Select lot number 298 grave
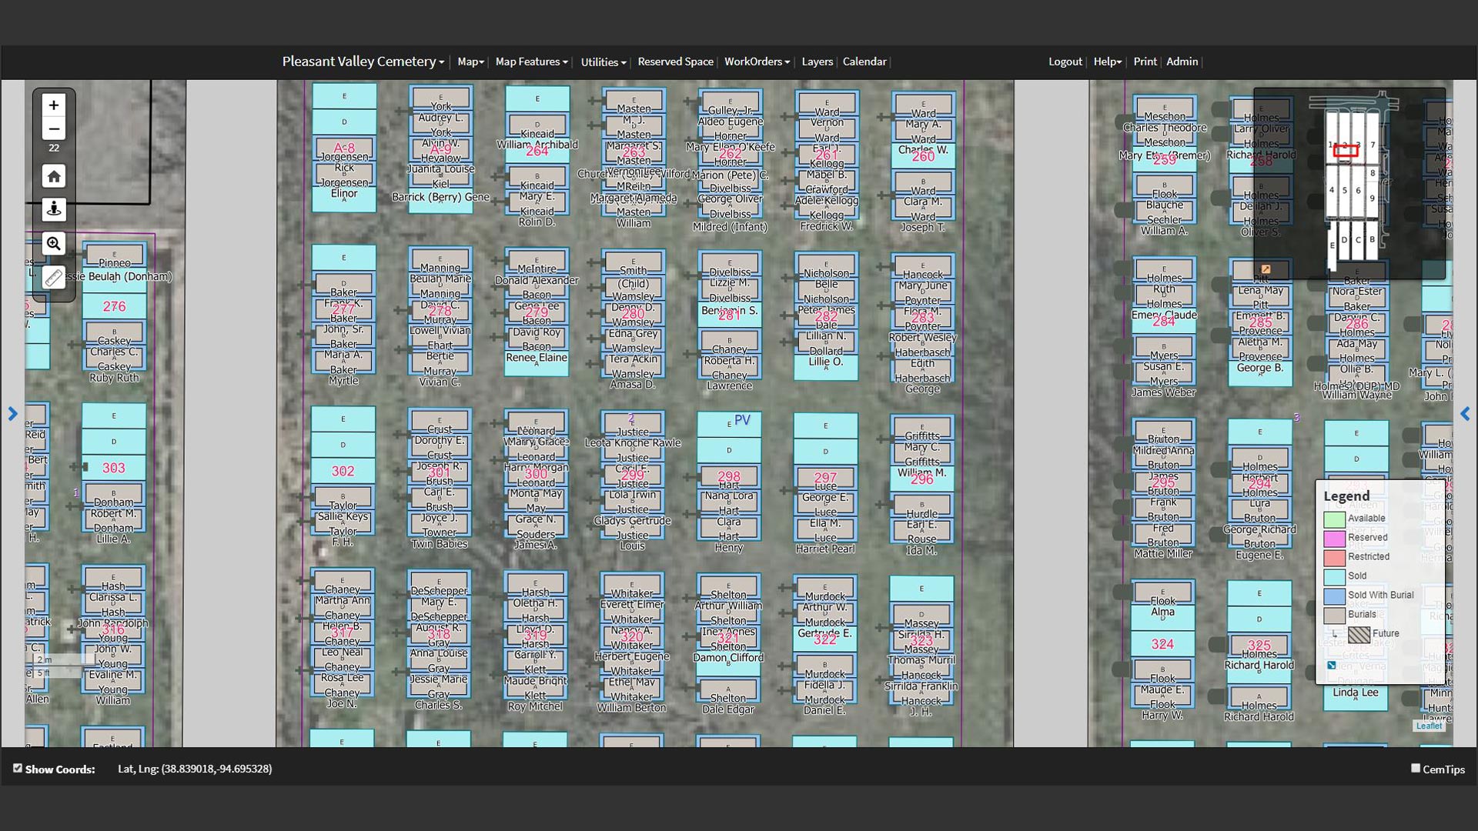 coord(729,476)
